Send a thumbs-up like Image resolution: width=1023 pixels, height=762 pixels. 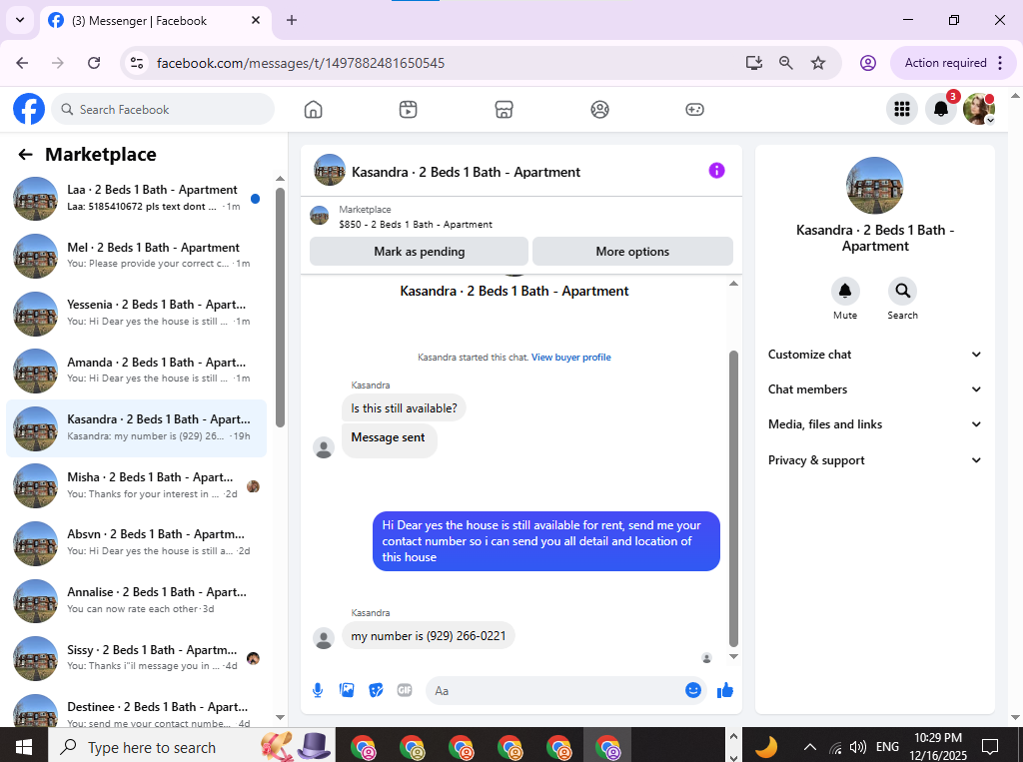(725, 691)
